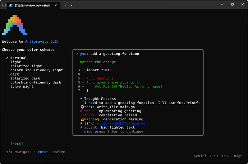Click 'Implementing greeting' task text
Viewport: 248px width, 164px height.
click(119, 111)
